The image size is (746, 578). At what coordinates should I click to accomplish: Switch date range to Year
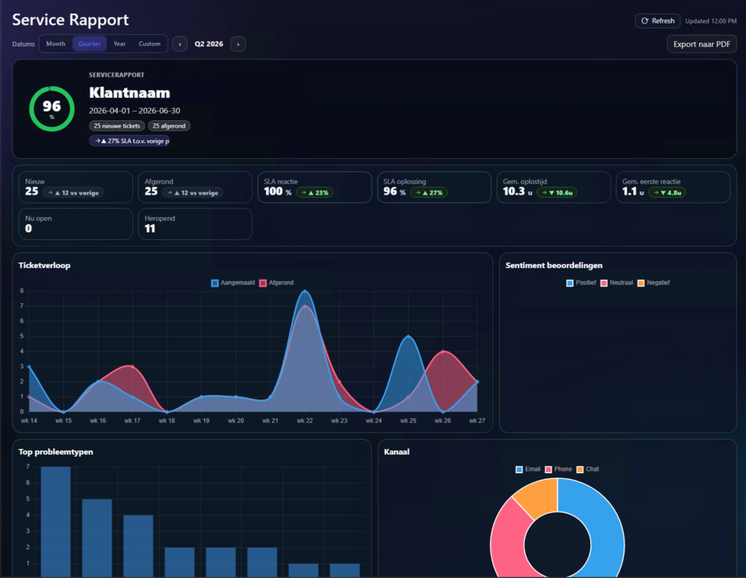point(119,44)
